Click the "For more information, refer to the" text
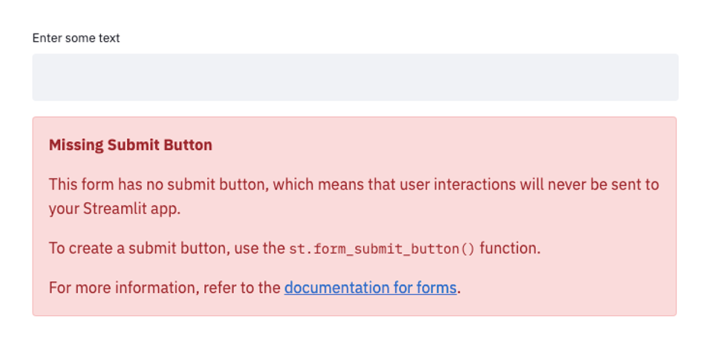The width and height of the screenshot is (711, 352). click(x=164, y=288)
